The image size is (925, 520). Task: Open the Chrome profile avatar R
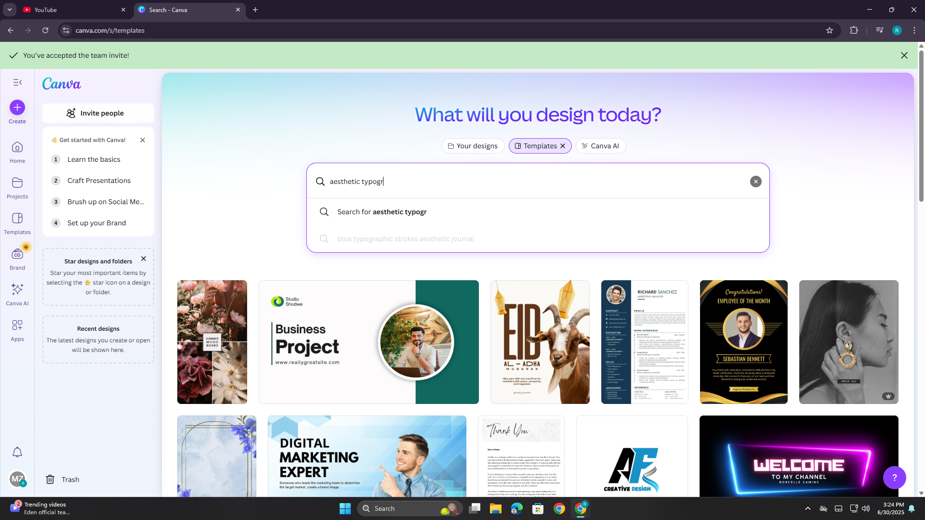point(897,30)
